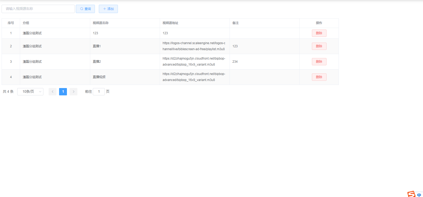
Task: Click the go-to page number input
Action: (x=99, y=92)
